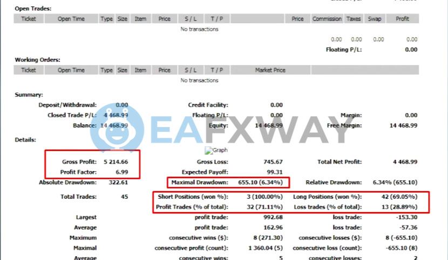Click the Swap column header
Screen dimensions: 448x260
(375, 19)
